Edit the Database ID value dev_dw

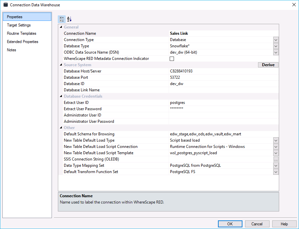click(x=224, y=84)
